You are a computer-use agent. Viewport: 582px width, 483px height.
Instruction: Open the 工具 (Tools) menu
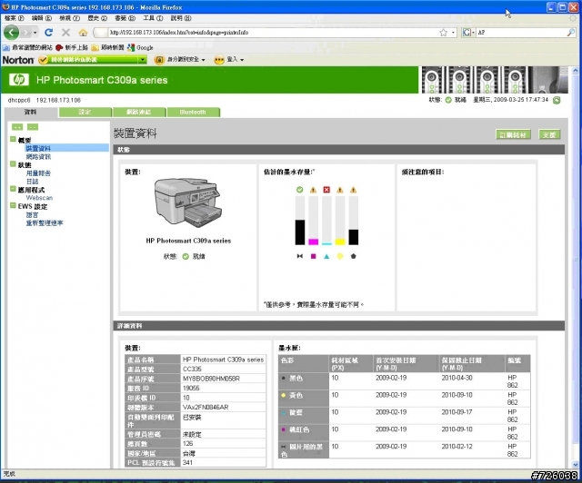(153, 18)
